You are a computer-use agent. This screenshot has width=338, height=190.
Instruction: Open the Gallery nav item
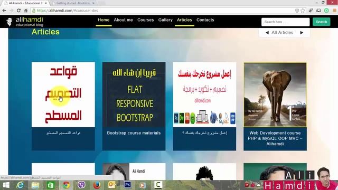tap(165, 20)
